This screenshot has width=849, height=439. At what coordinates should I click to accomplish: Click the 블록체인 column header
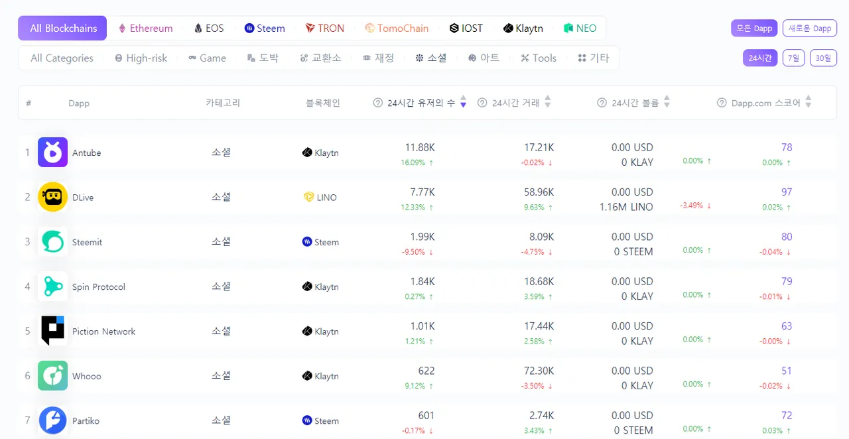[x=322, y=103]
